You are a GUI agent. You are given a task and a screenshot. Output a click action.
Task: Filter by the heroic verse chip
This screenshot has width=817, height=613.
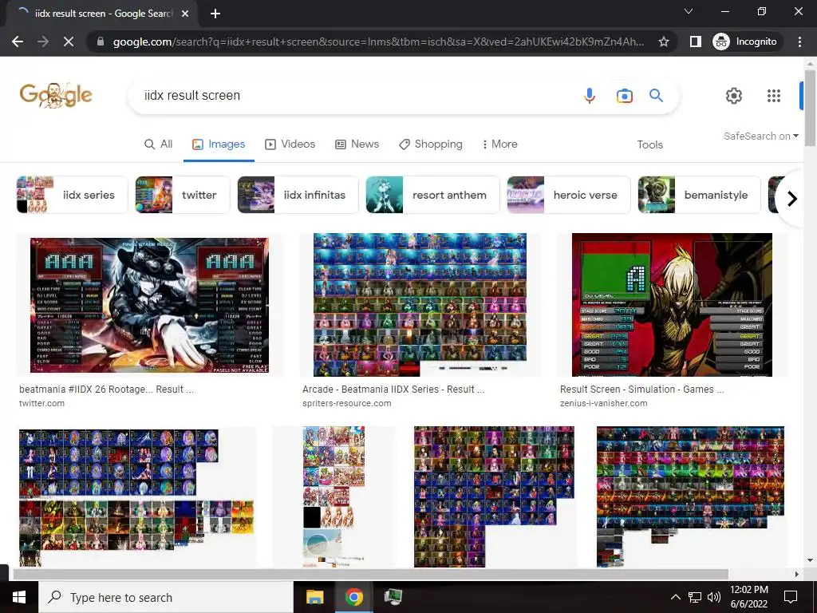(x=568, y=195)
